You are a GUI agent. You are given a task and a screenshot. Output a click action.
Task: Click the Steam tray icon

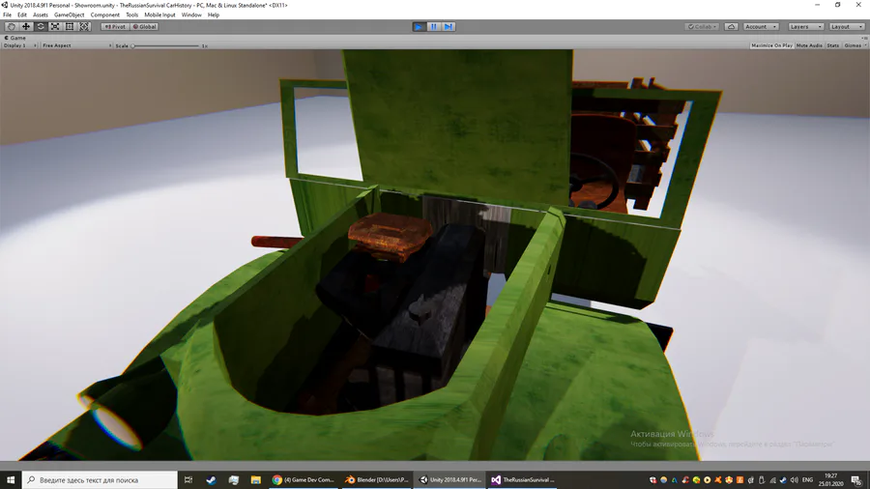[783, 480]
